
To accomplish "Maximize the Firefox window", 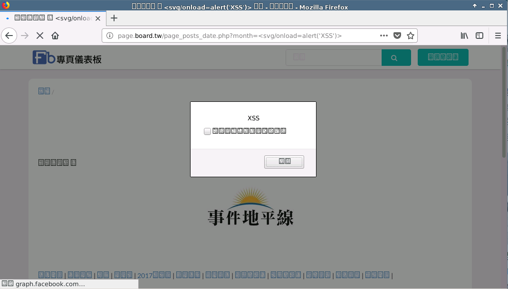I will 491,6.
